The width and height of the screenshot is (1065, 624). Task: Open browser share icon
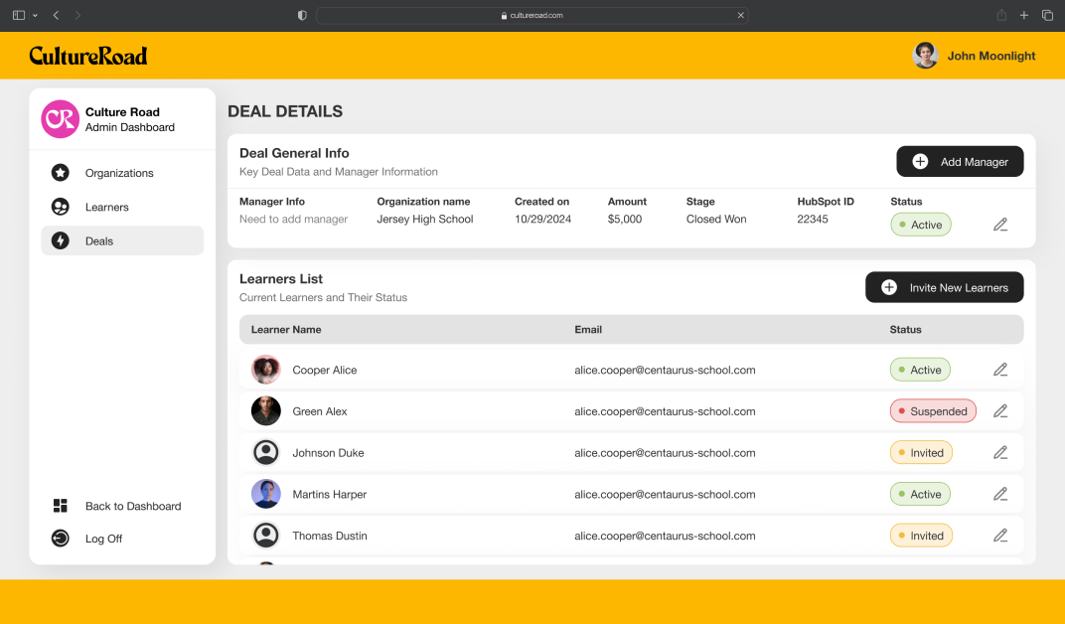1001,15
